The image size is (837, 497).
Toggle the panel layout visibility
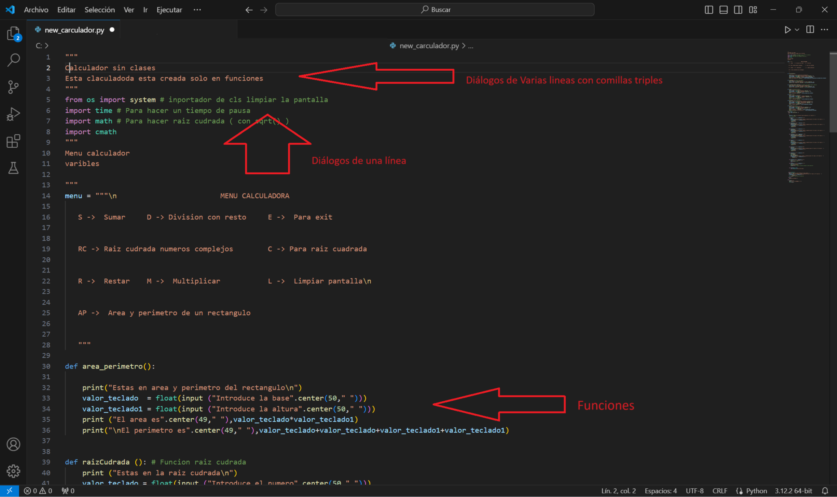pyautogui.click(x=723, y=9)
